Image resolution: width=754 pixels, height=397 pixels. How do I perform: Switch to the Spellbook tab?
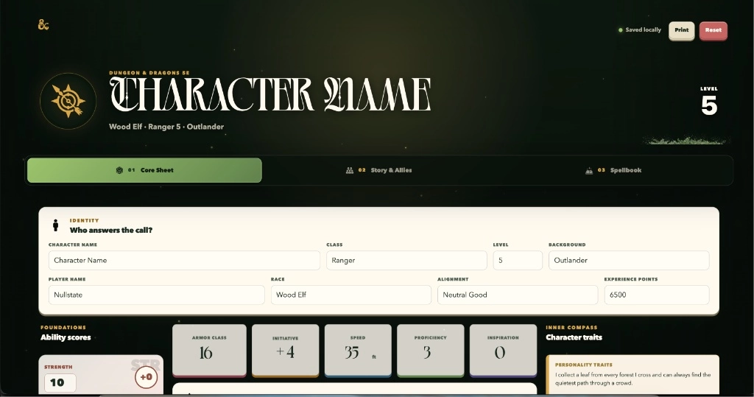(x=613, y=170)
